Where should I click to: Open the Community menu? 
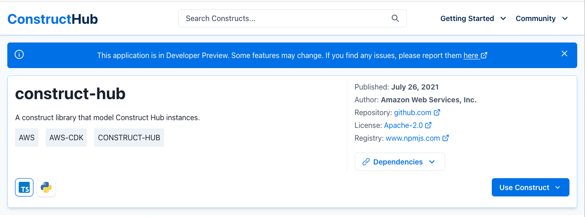[542, 18]
